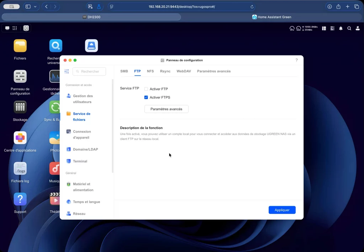Click the Rechercher search field
This screenshot has height=252, width=364.
(89, 71)
